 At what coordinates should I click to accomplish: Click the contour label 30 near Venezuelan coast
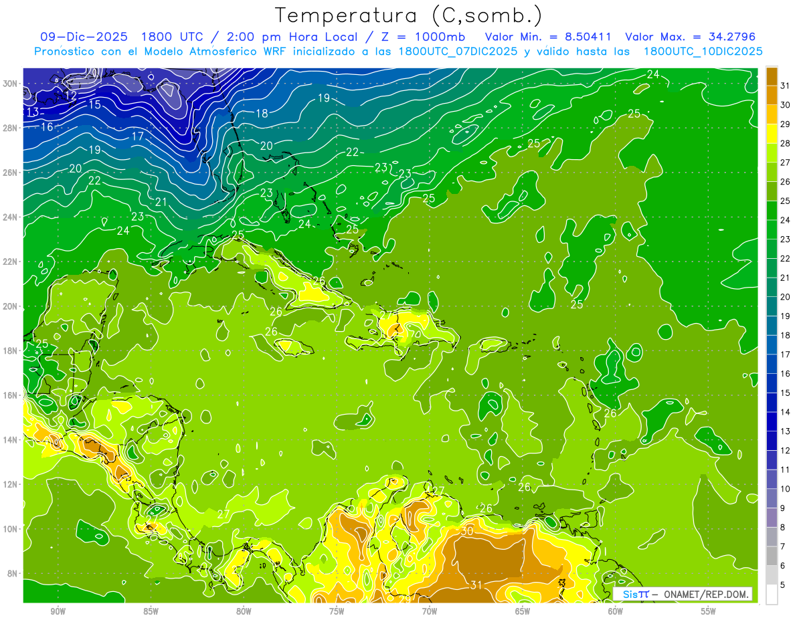467,530
